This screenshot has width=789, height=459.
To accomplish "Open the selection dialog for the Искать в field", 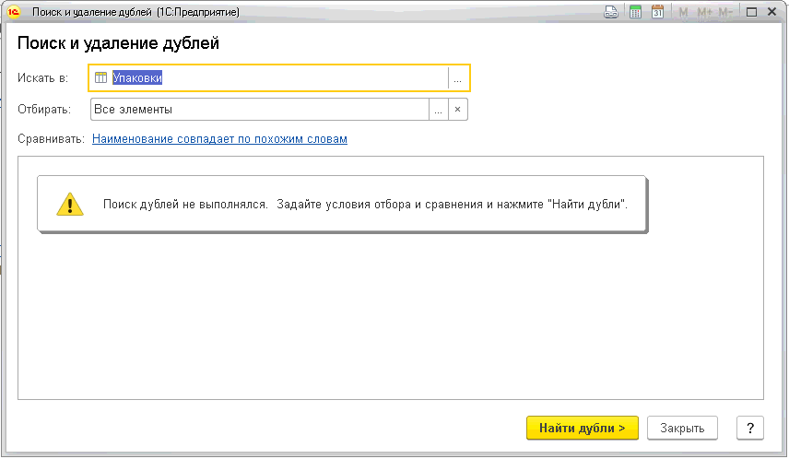I will pos(457,78).
